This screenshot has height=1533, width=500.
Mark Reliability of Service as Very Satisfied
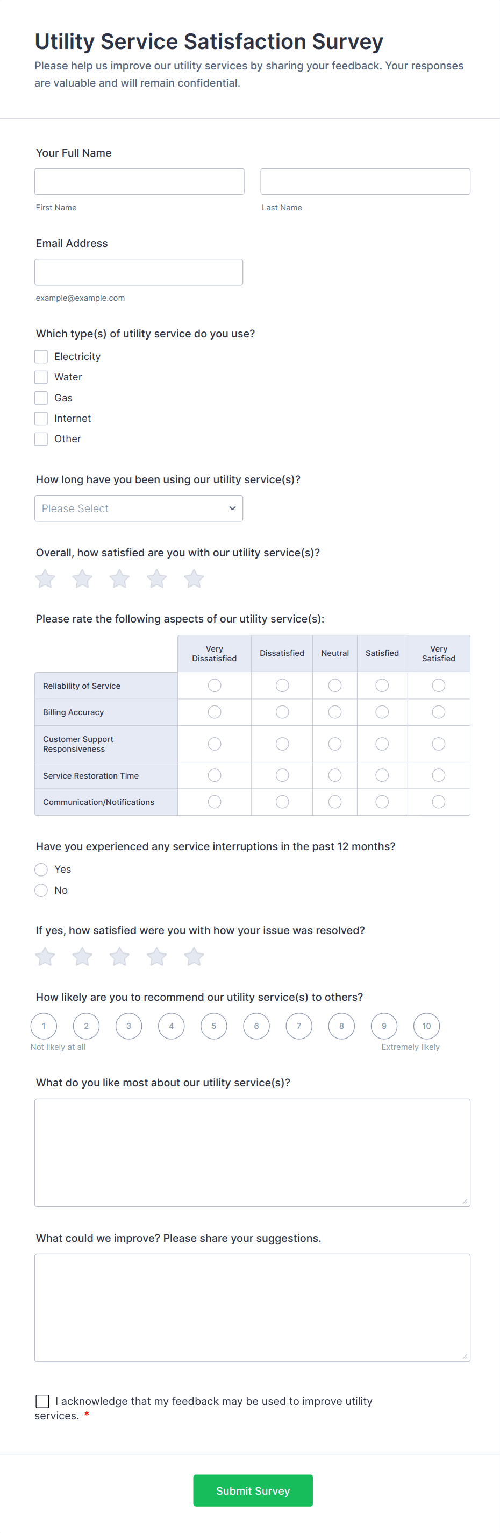(438, 686)
